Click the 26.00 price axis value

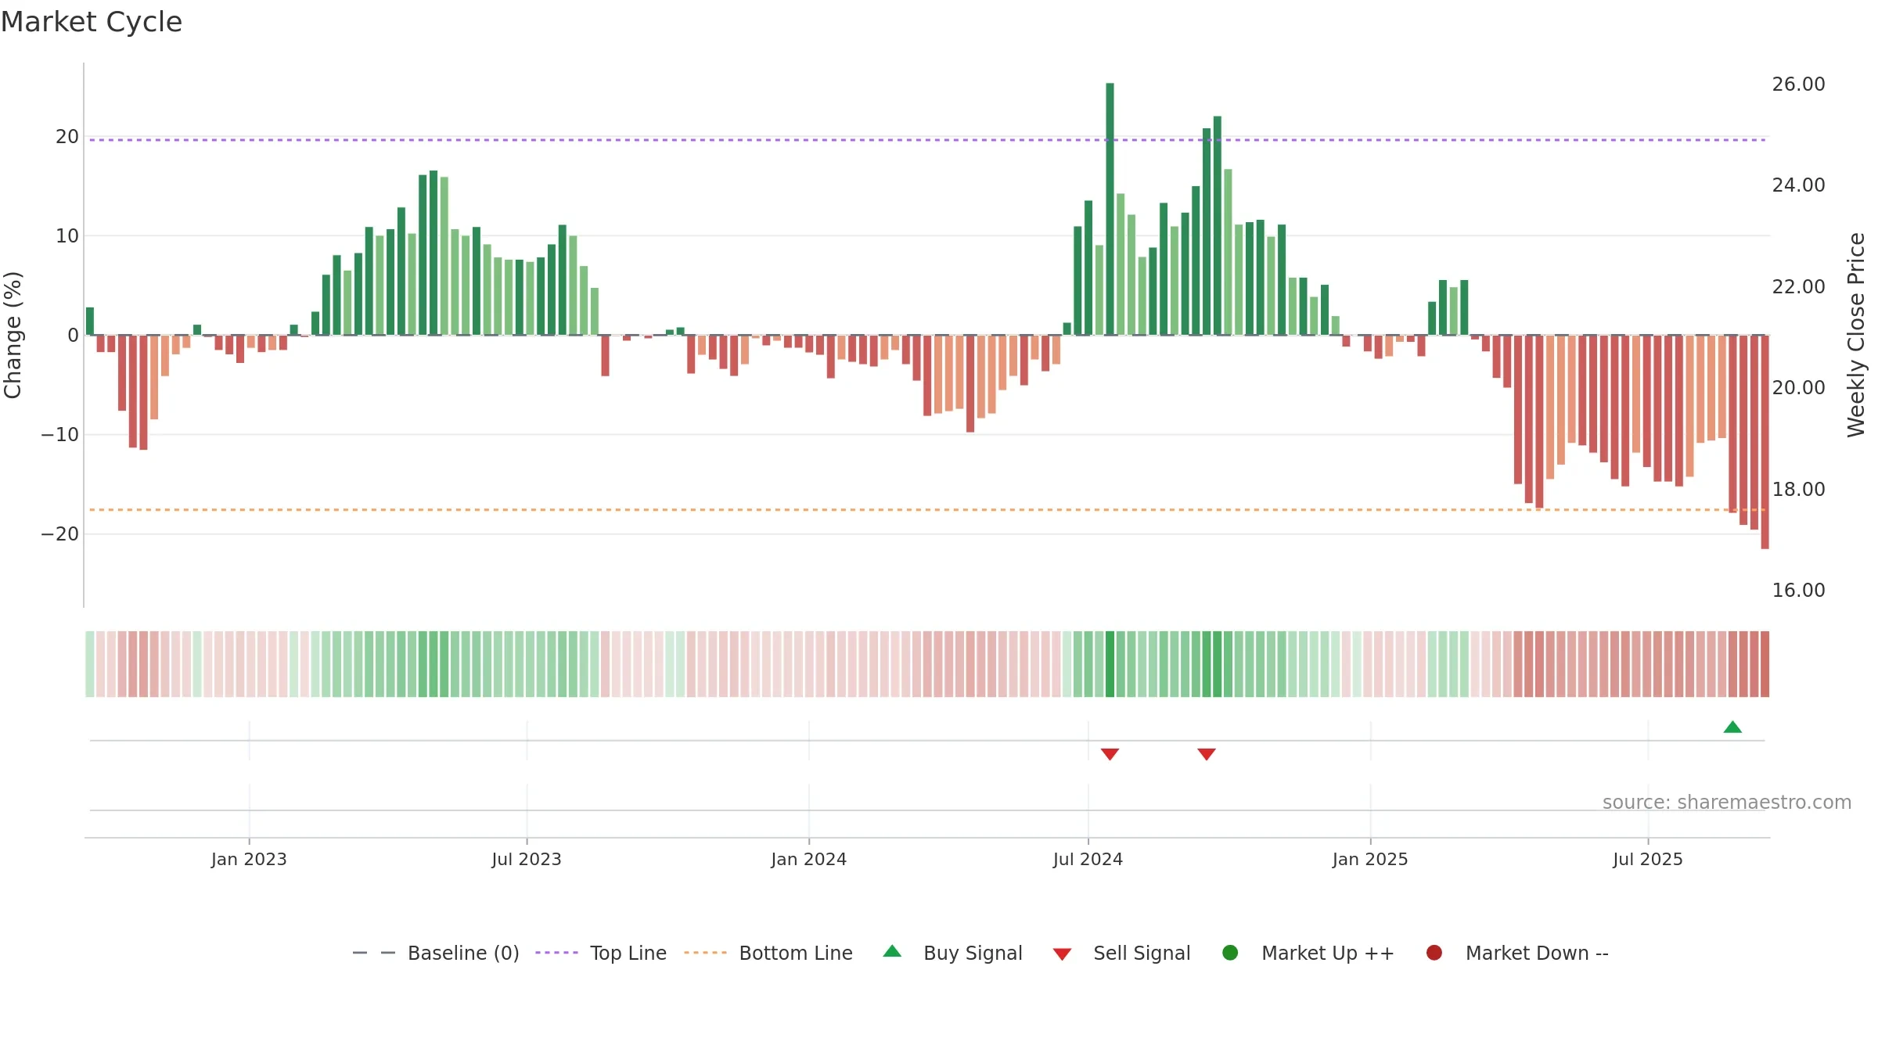coord(1798,84)
